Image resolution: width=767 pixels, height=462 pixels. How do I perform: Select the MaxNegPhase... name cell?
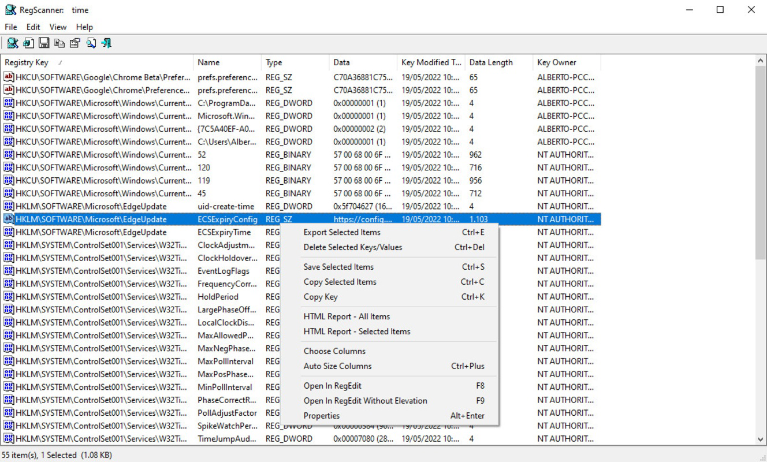pyautogui.click(x=227, y=348)
